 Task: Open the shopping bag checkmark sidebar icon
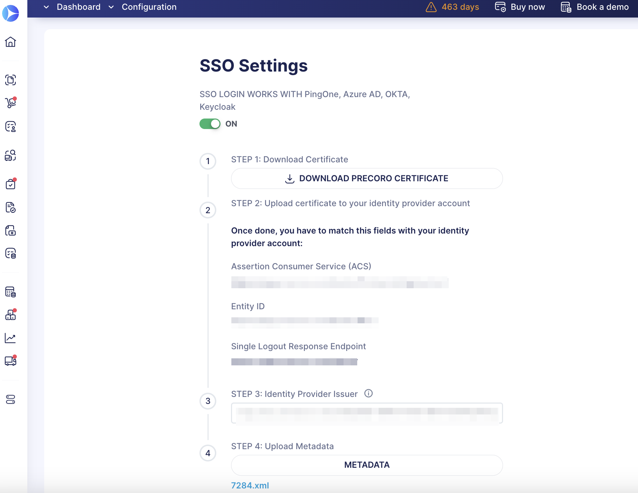(x=11, y=184)
